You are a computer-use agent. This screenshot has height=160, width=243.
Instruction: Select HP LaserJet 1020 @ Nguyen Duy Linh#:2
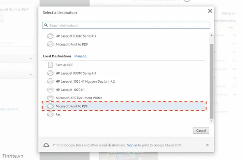pos(124,81)
